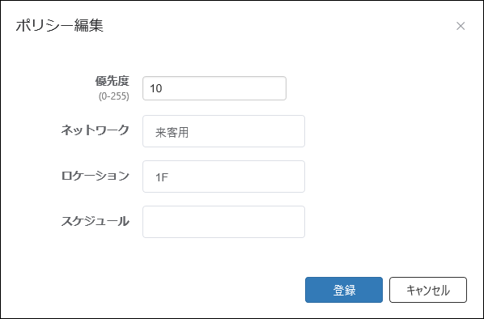
Task: Click the スケジュール field label
Action: tap(95, 221)
